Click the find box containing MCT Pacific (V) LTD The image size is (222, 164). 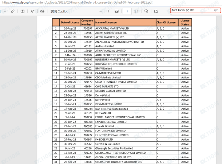point(195,10)
